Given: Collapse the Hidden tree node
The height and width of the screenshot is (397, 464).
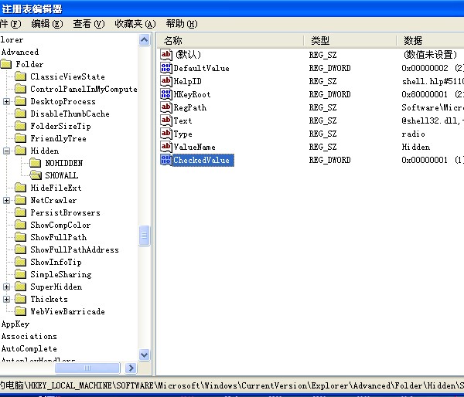Looking at the screenshot, I should [x=6, y=151].
